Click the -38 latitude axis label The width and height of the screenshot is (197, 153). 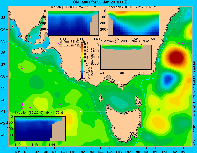pos(3,76)
